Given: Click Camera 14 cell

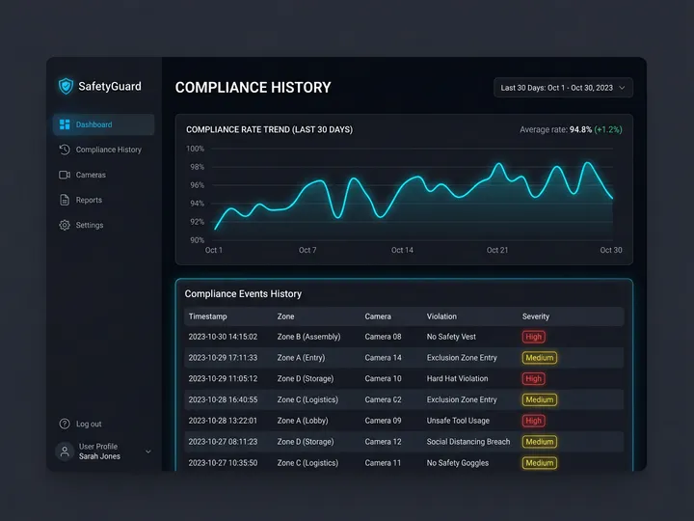Looking at the screenshot, I should (383, 358).
